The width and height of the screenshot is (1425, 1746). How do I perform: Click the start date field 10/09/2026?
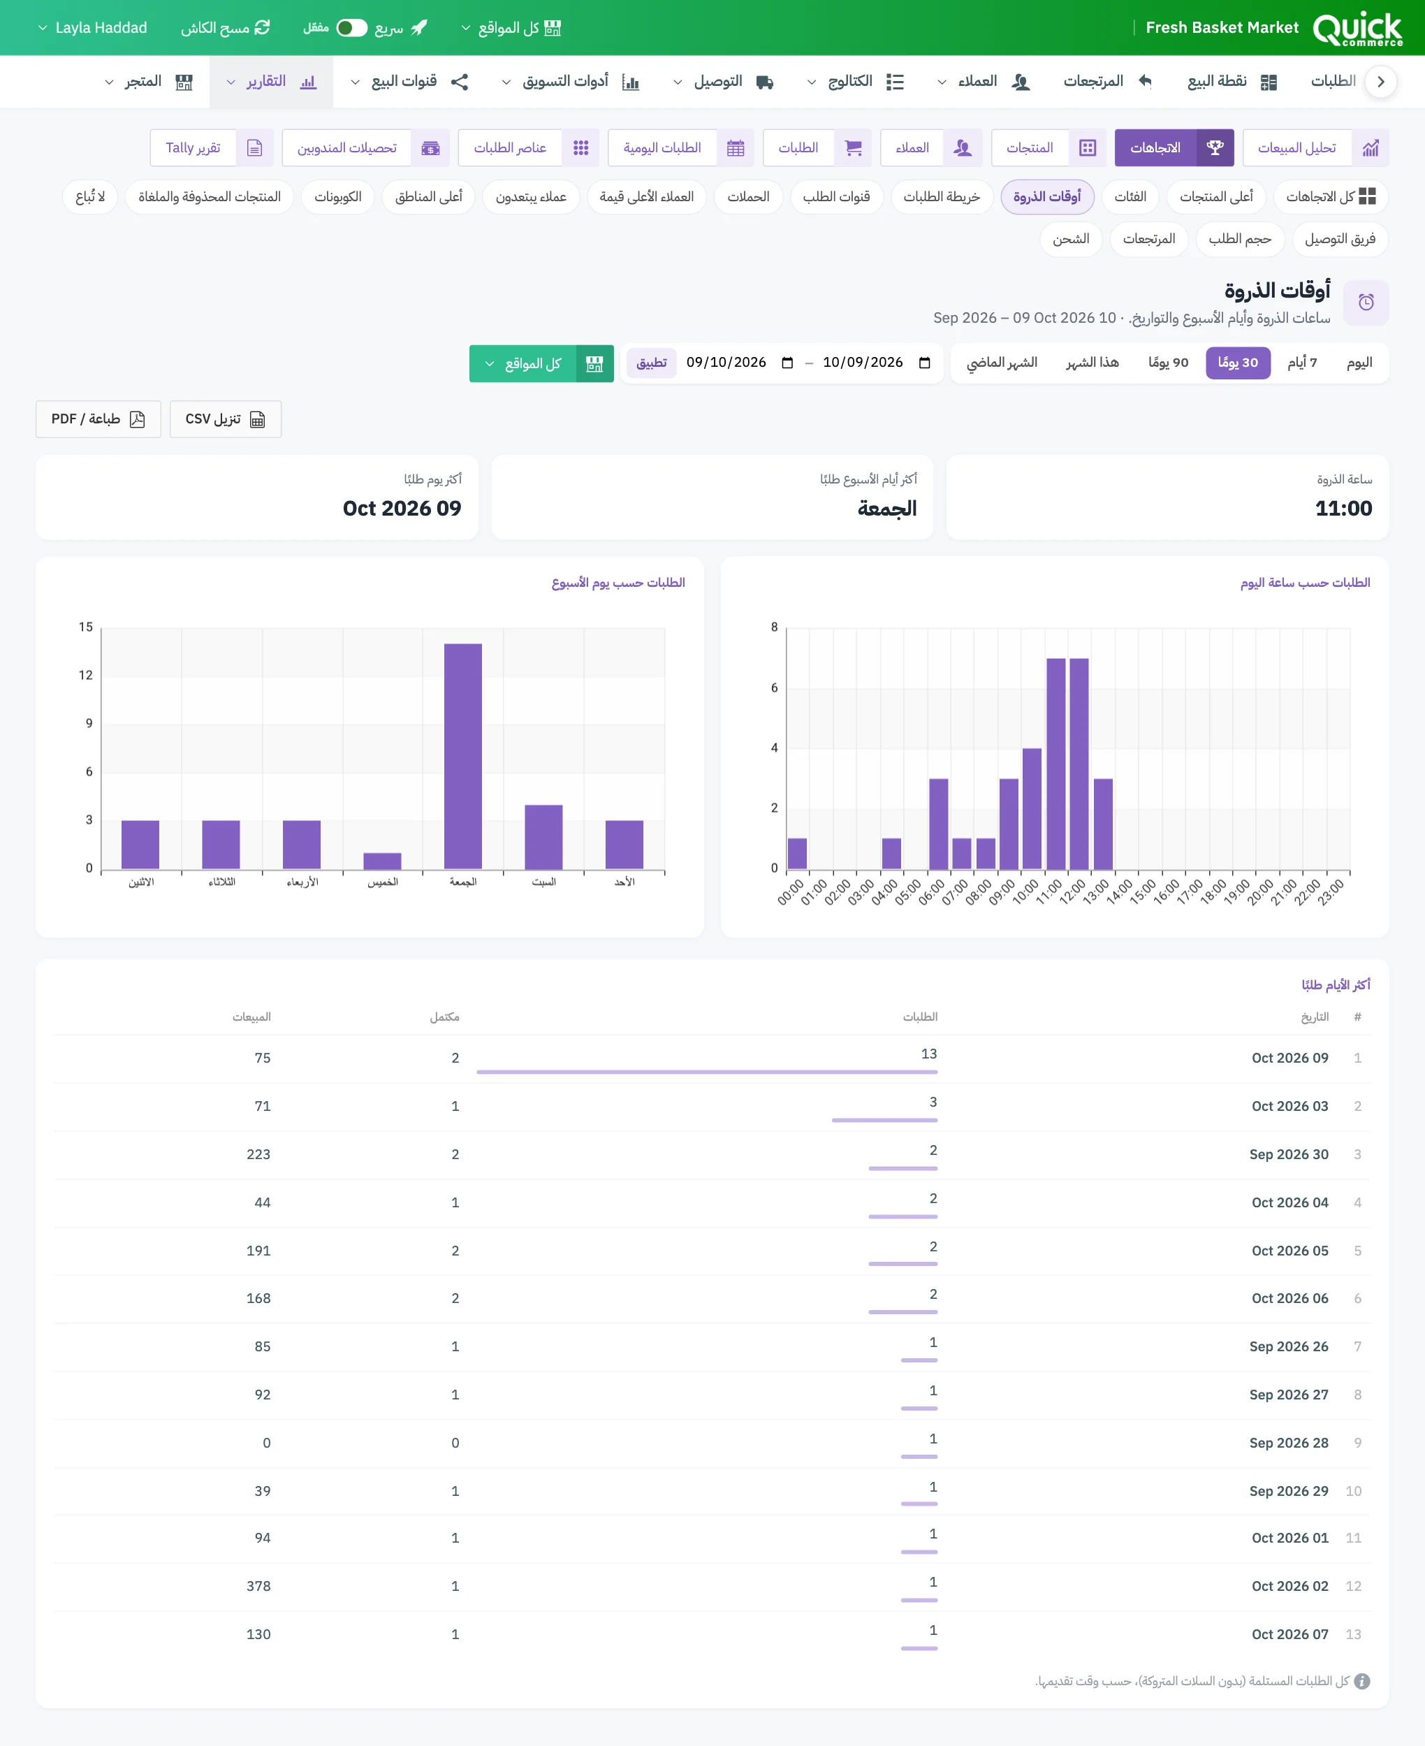(x=876, y=363)
